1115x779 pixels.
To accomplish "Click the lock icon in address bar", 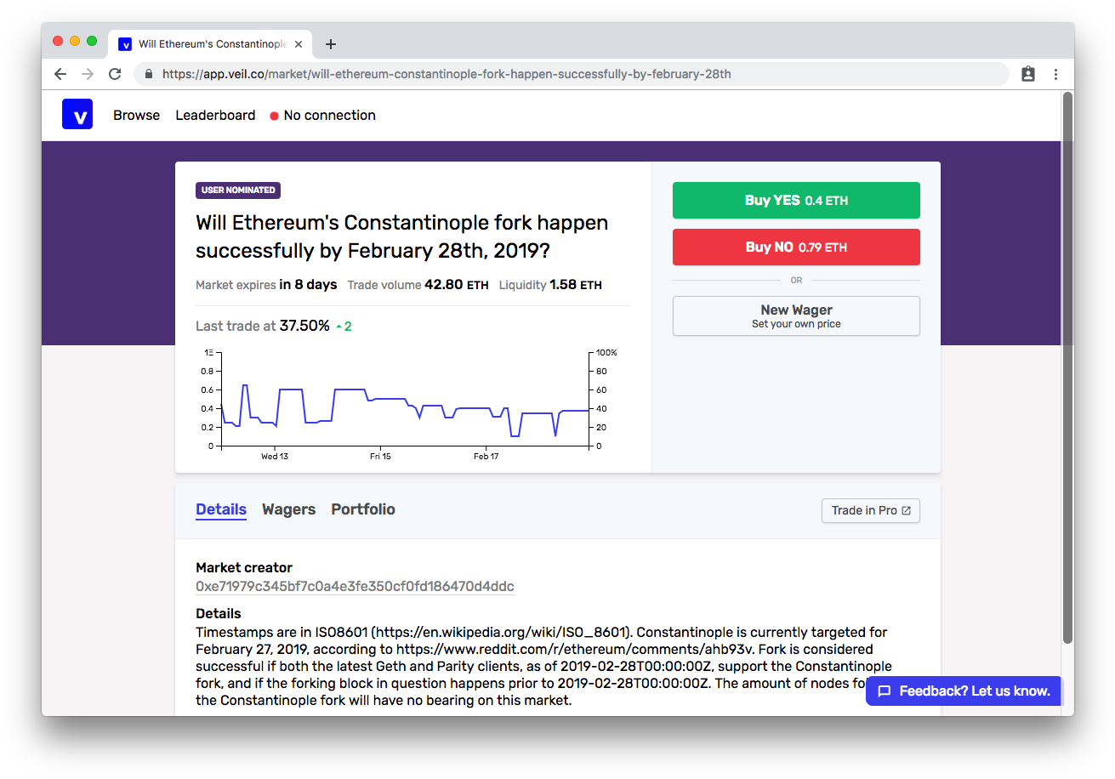I will pos(149,74).
